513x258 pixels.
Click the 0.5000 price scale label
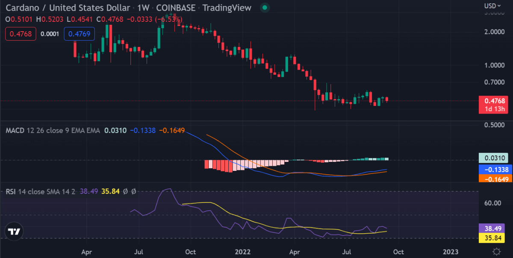click(495, 125)
